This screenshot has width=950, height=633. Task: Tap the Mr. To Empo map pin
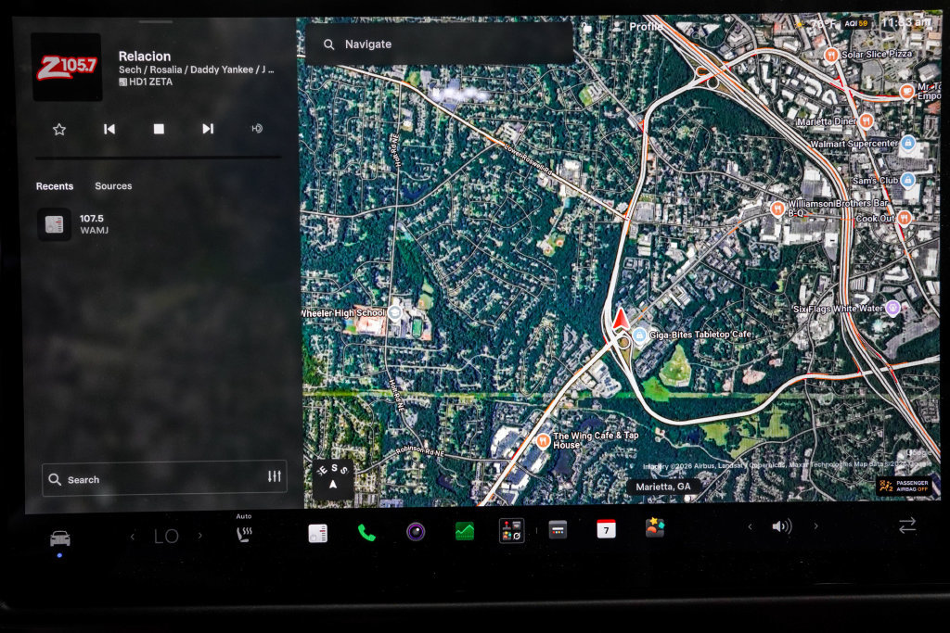point(907,92)
